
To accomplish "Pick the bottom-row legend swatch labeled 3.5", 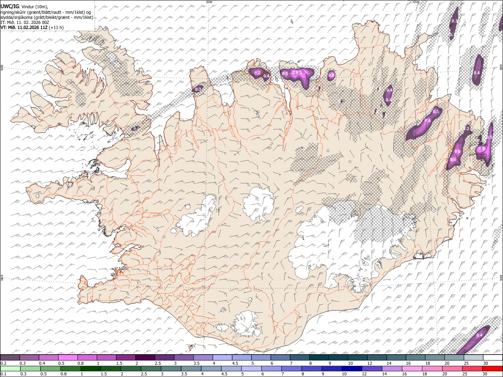I will 191,369.
